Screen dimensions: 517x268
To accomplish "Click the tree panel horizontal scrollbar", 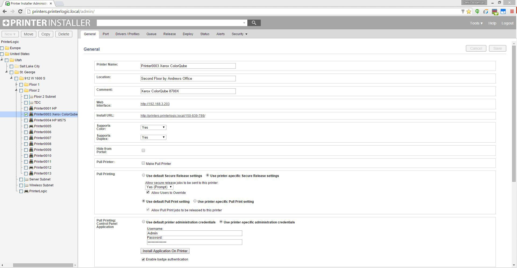I will coord(43,265).
